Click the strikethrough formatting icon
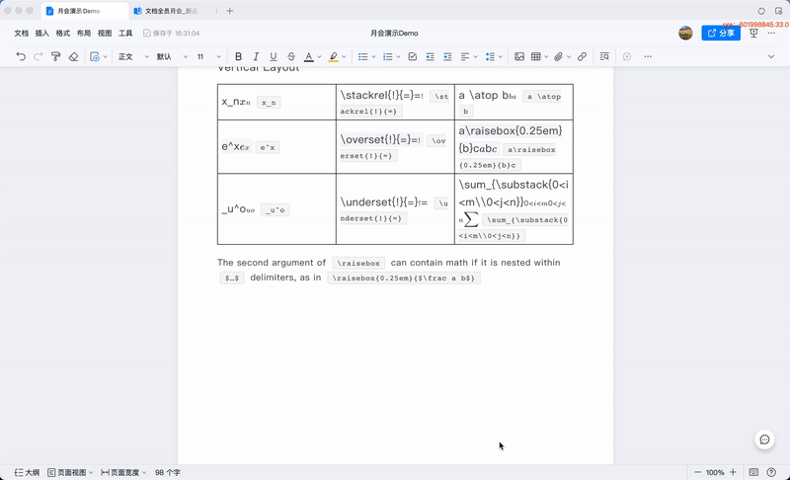This screenshot has width=790, height=480. coord(291,56)
